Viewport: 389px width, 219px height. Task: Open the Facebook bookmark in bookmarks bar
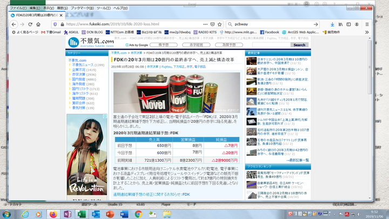pos(269,32)
